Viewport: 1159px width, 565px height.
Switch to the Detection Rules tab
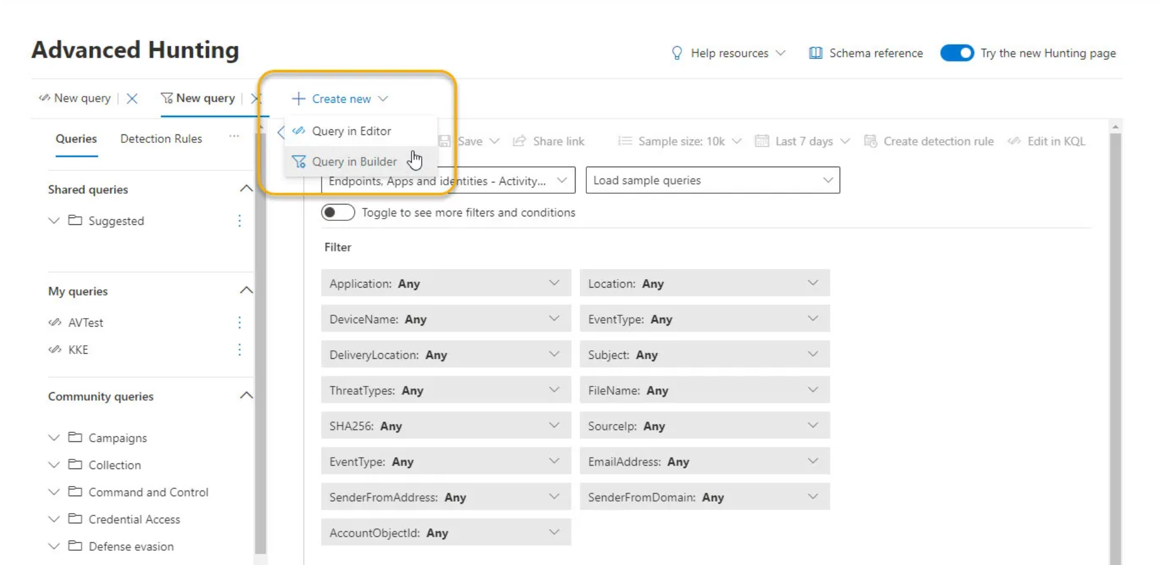click(161, 138)
